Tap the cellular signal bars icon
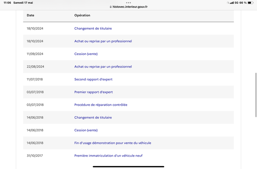Image resolution: width=257 pixels, height=169 pixels. 232,3
